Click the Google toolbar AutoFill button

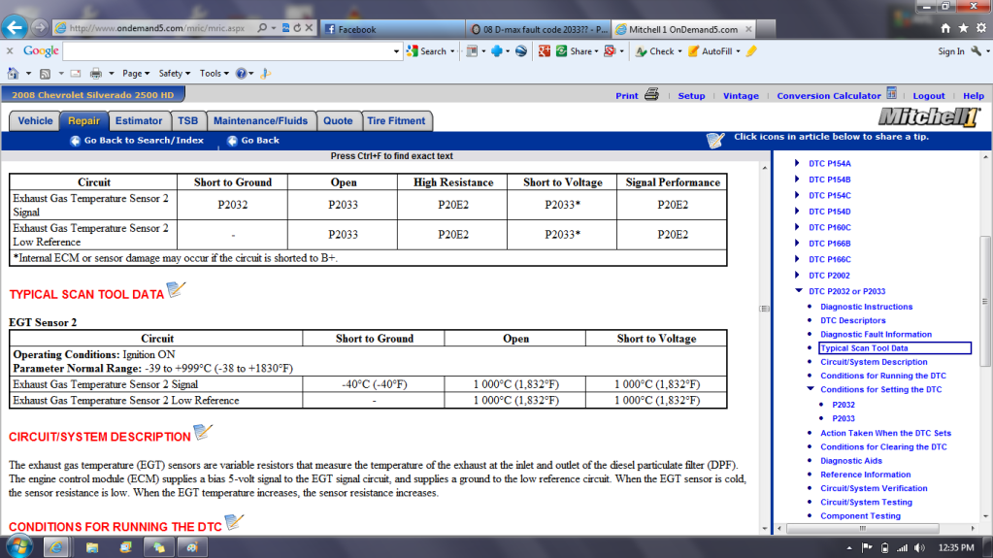tap(713, 51)
